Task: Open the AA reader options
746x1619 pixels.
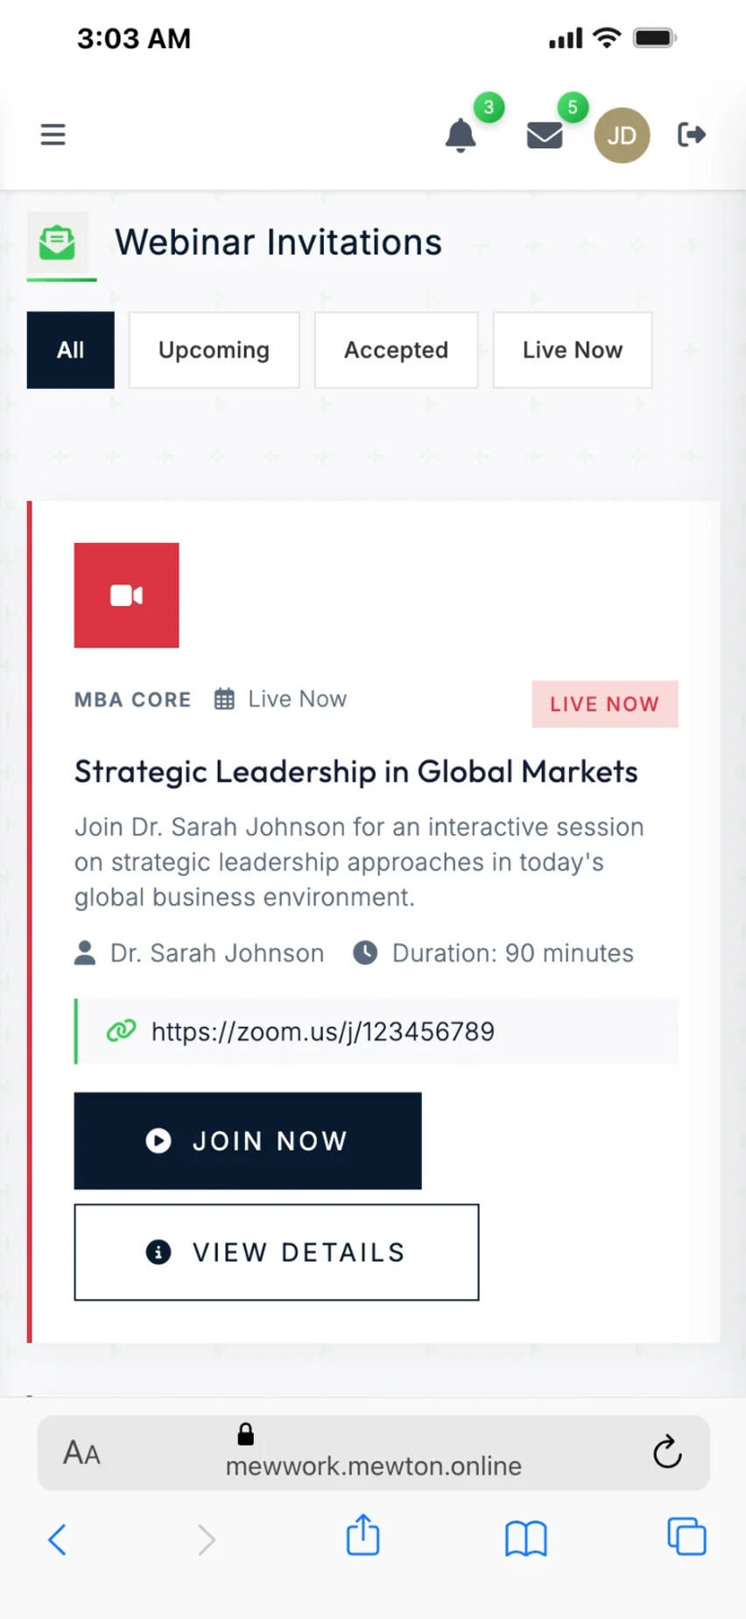Action: [x=82, y=1453]
